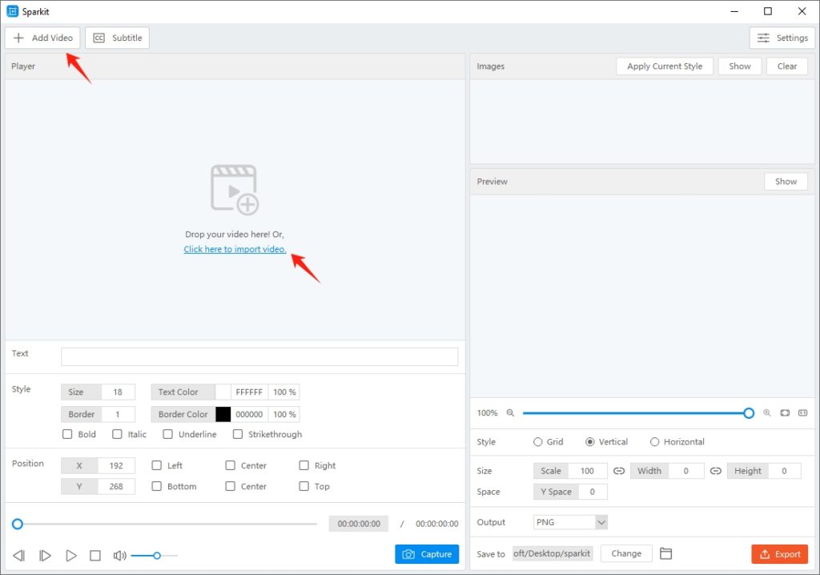Click the zoom out magnifier icon

510,413
